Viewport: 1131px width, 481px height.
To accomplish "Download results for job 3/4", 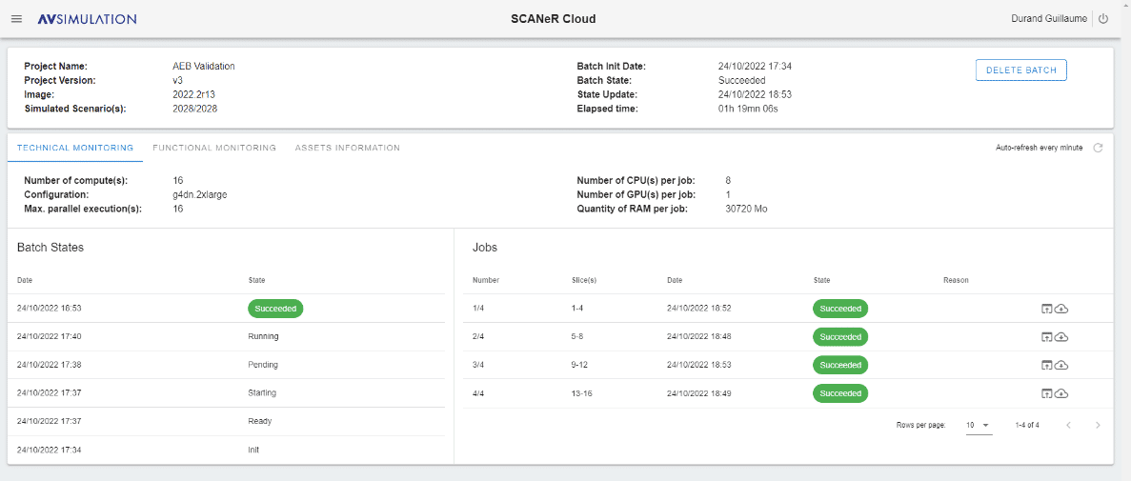I will pyautogui.click(x=1061, y=366).
